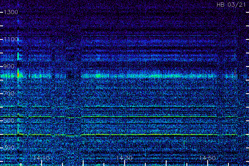Click the 500 frequency axis label
The image size is (249, 166).
click(x=9, y=121)
